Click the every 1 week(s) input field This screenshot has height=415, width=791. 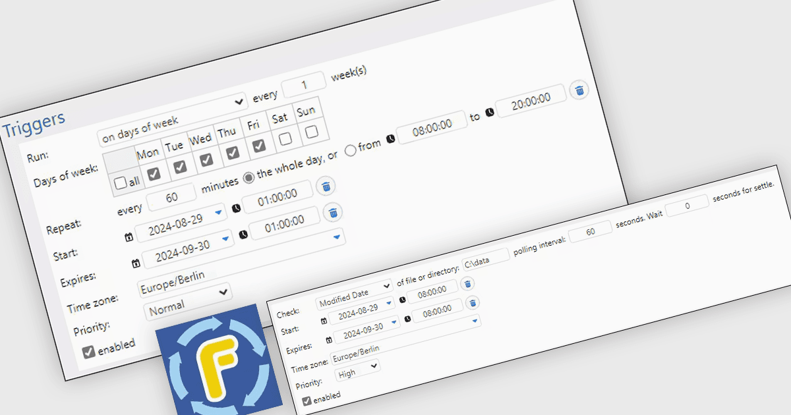point(304,85)
